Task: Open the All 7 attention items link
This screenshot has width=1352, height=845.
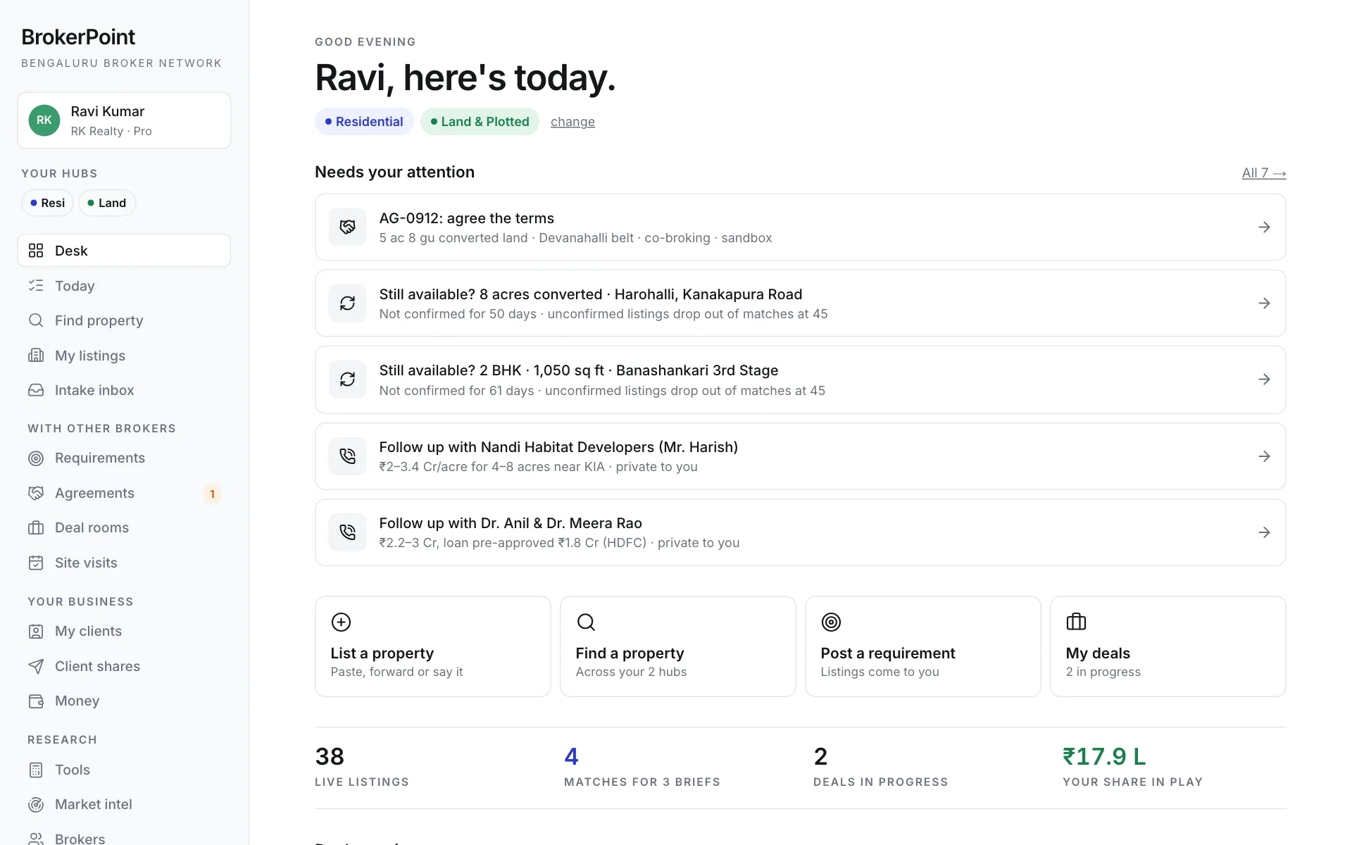Action: coord(1264,173)
